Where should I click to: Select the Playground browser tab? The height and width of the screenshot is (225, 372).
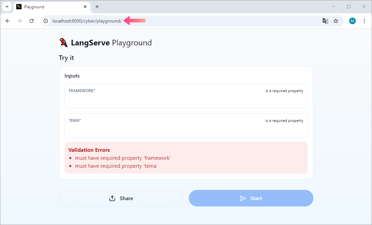(x=52, y=7)
